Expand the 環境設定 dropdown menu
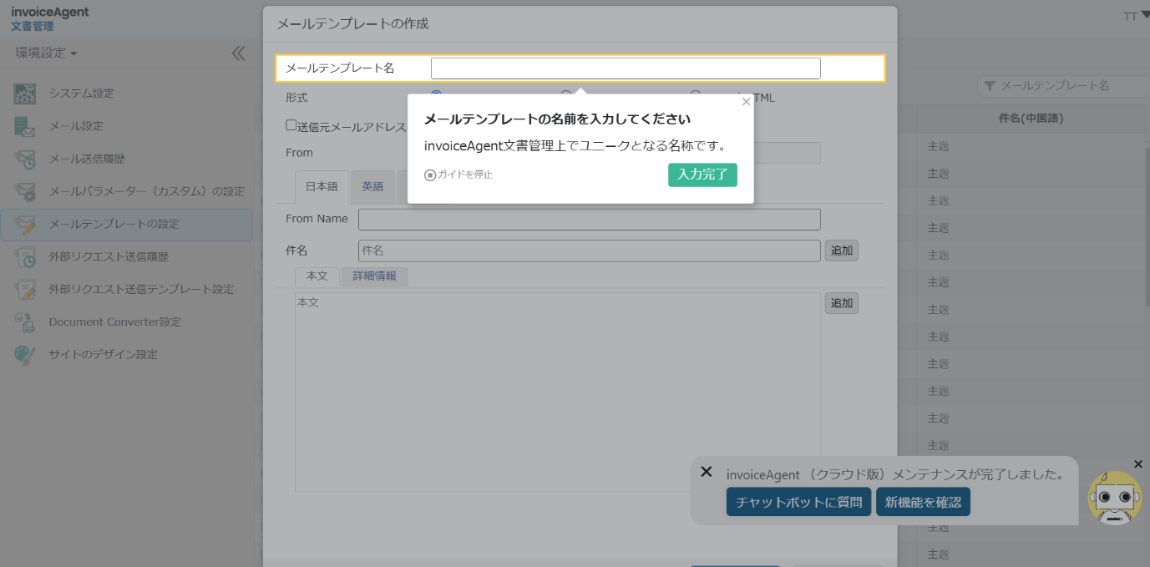Viewport: 1150px width, 567px height. [46, 53]
